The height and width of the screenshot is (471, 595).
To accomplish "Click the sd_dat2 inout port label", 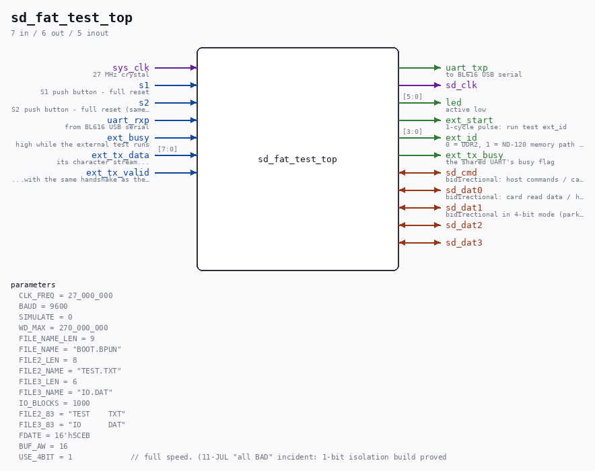I will [x=464, y=225].
